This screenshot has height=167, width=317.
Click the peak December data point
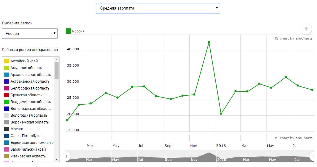209,42
